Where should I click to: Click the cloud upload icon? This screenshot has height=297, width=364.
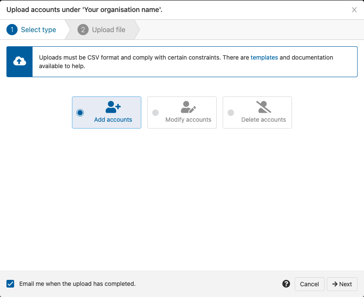[19, 62]
